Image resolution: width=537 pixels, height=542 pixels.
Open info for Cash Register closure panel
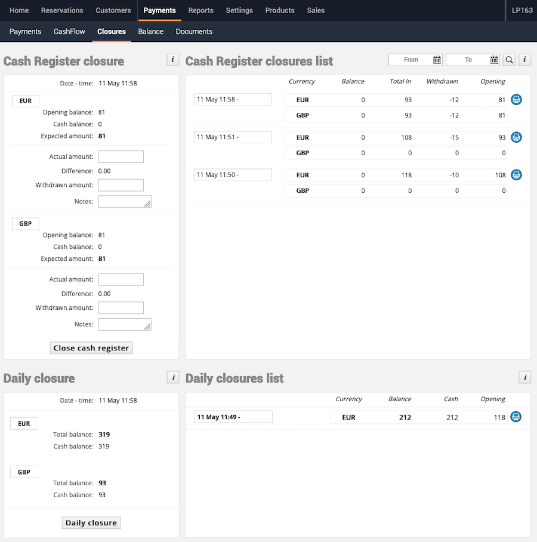click(x=173, y=60)
